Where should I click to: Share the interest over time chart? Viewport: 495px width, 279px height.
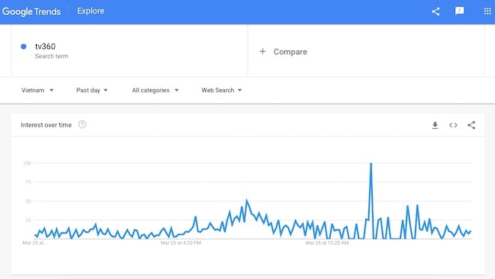[x=471, y=125]
